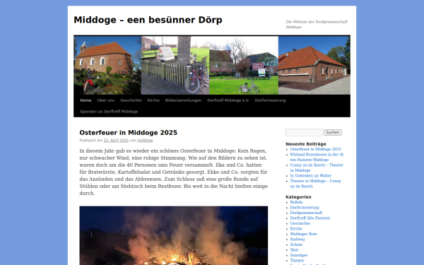Open the Boßeln category
Screen dimensions: 424x265
click(x=296, y=202)
